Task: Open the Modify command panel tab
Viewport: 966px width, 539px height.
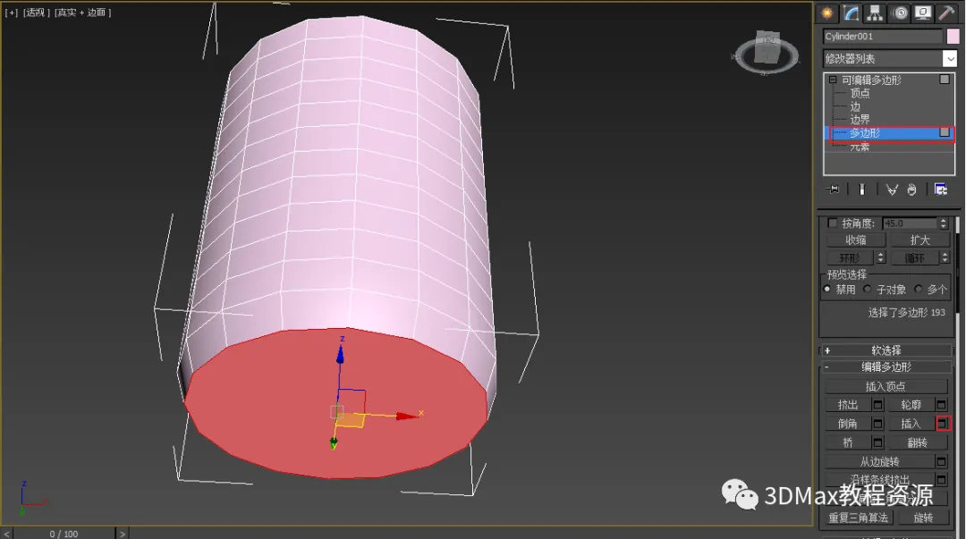Action: point(852,13)
